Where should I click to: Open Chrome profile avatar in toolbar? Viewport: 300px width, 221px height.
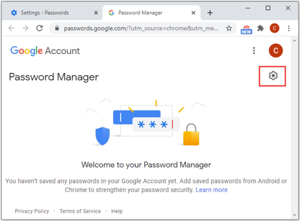[274, 28]
